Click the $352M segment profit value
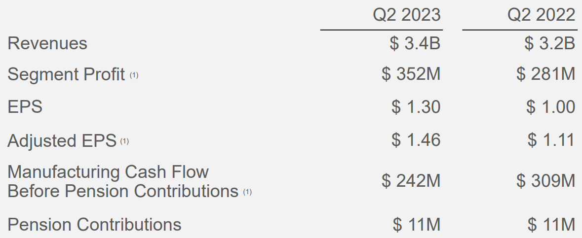This screenshot has height=238, width=582. (411, 75)
